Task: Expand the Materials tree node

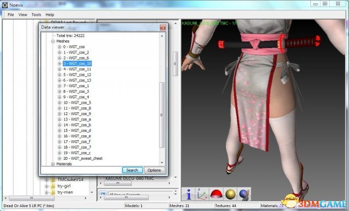Action: pyautogui.click(x=53, y=164)
